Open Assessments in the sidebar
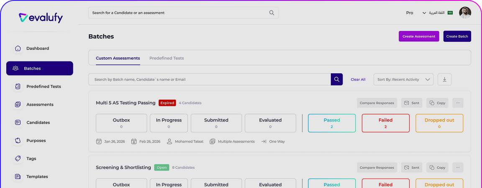The image size is (482, 188). point(40,105)
